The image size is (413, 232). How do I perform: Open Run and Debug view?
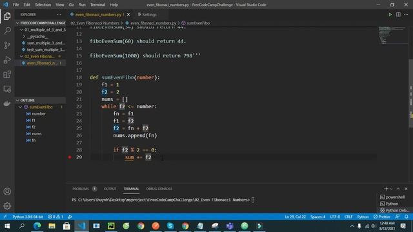pyautogui.click(x=7, y=60)
